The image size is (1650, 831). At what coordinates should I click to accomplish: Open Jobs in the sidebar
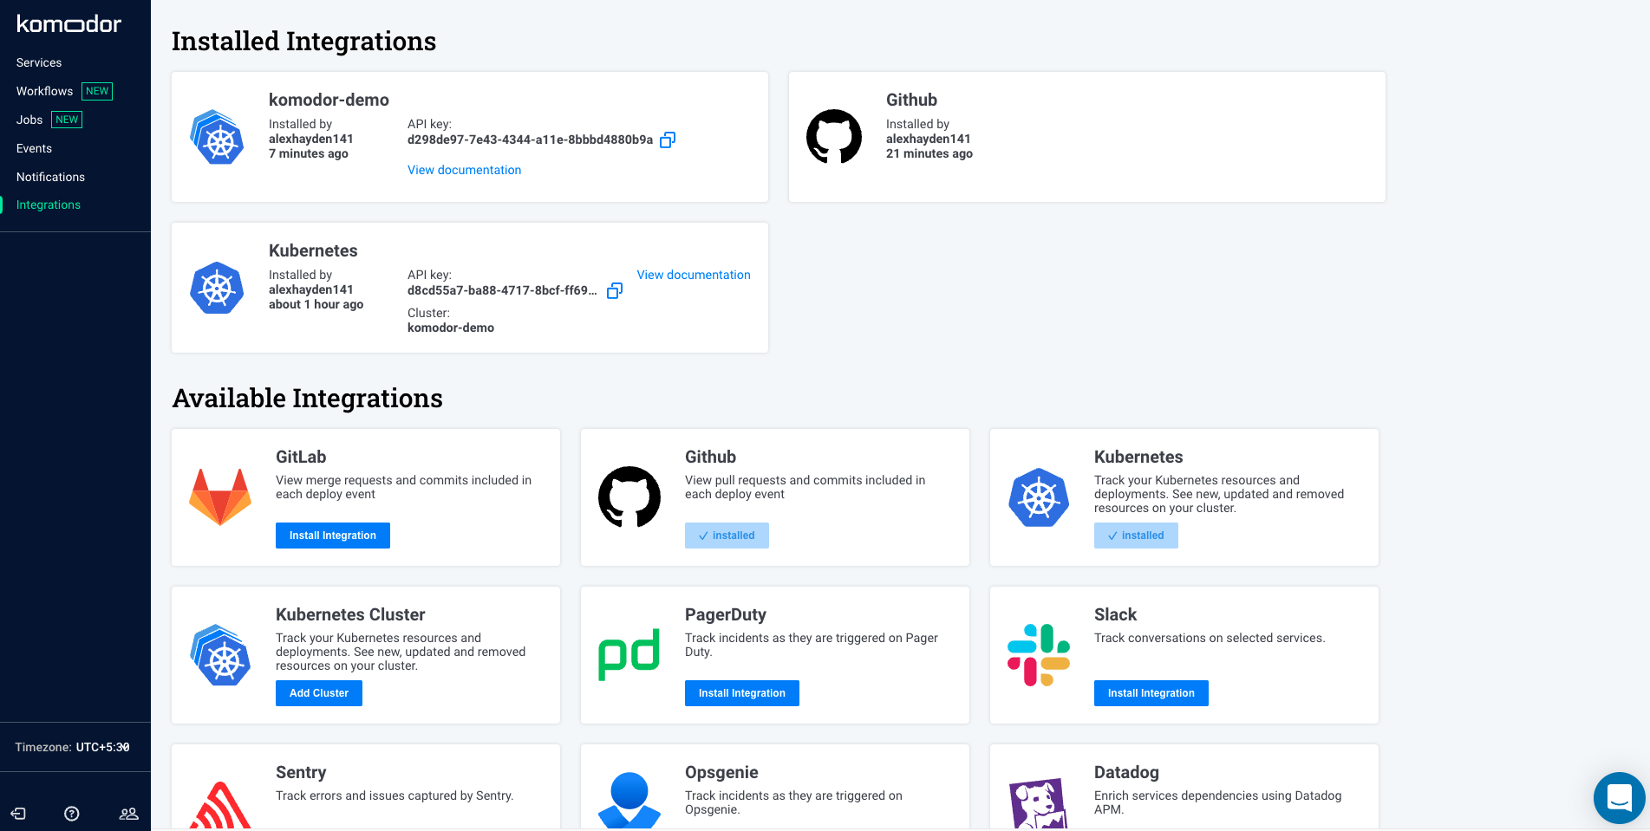29,120
